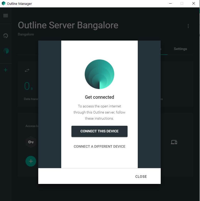Close the Outline Manager window

point(194,4)
